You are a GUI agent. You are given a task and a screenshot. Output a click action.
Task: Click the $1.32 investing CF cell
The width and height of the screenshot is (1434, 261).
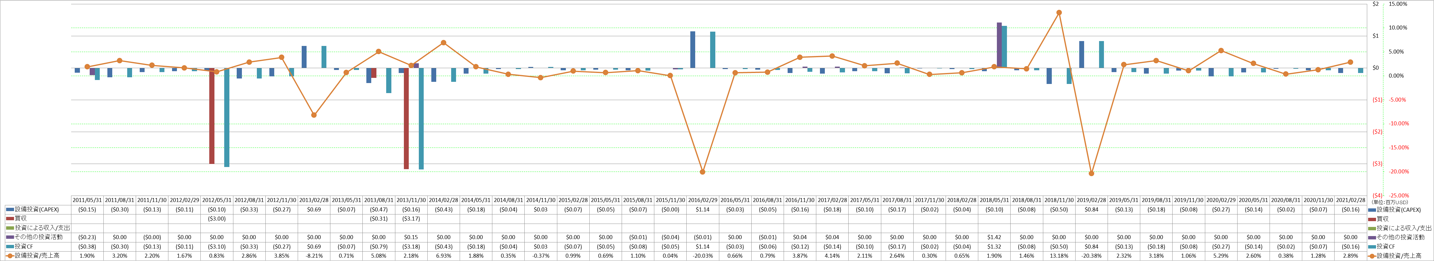pos(994,247)
